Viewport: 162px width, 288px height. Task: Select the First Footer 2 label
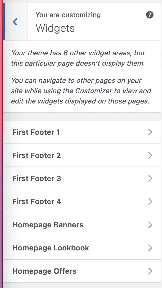(x=37, y=155)
